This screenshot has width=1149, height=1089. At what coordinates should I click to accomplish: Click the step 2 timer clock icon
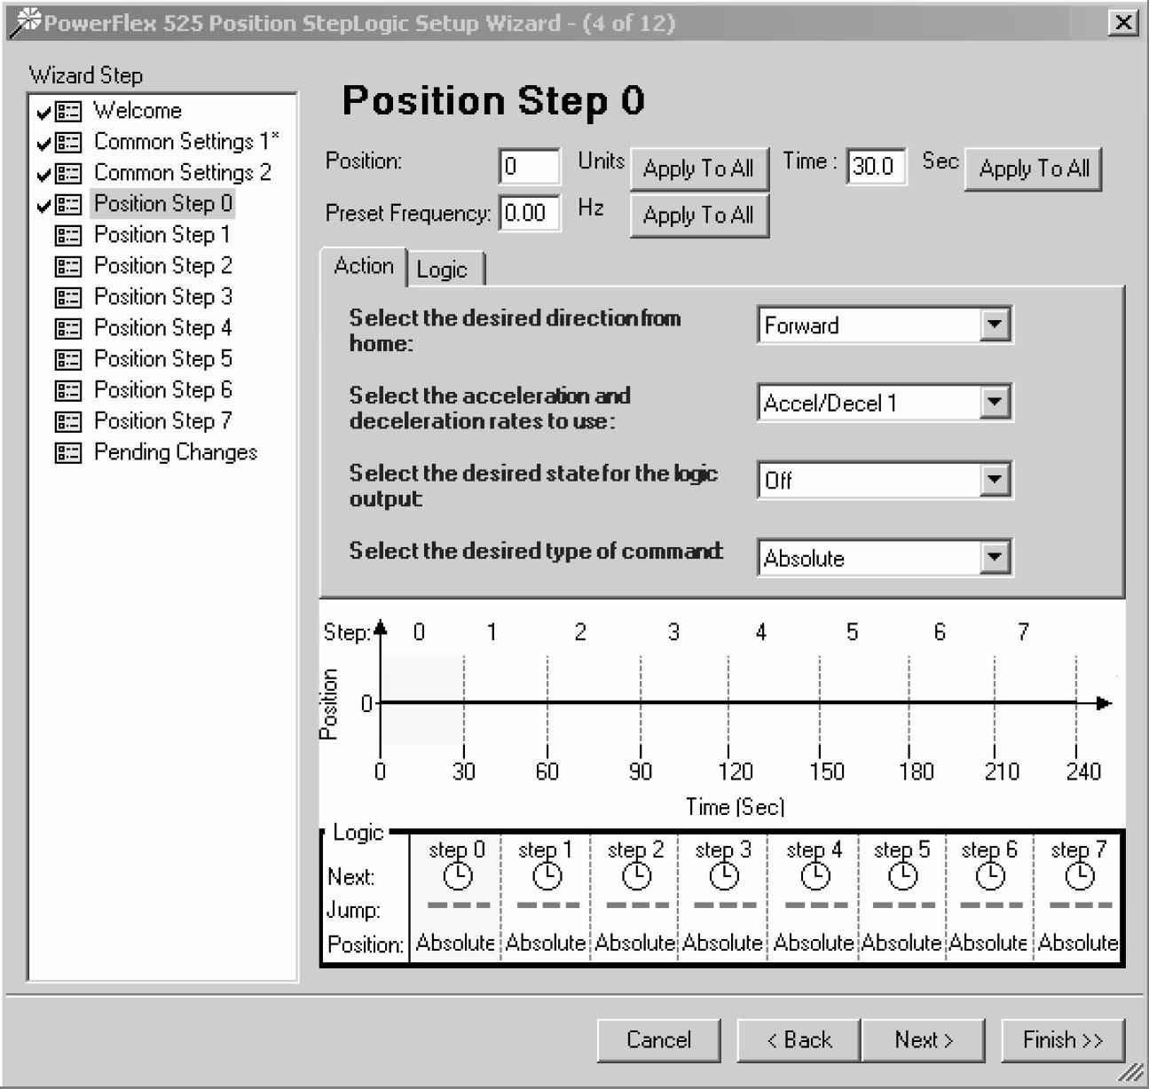(636, 877)
